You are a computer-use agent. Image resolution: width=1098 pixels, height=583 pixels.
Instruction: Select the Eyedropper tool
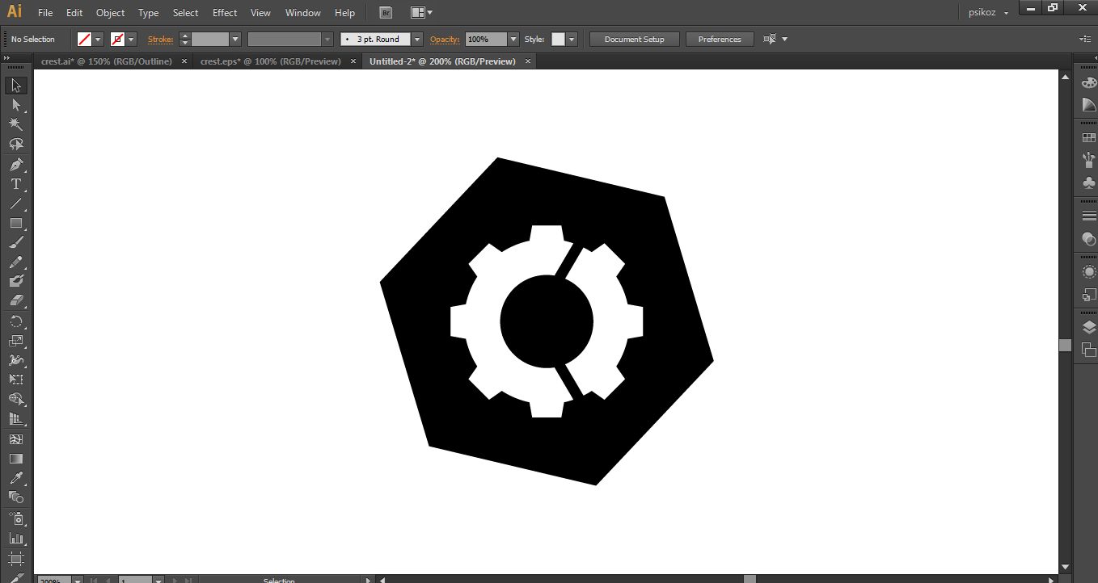[15, 478]
